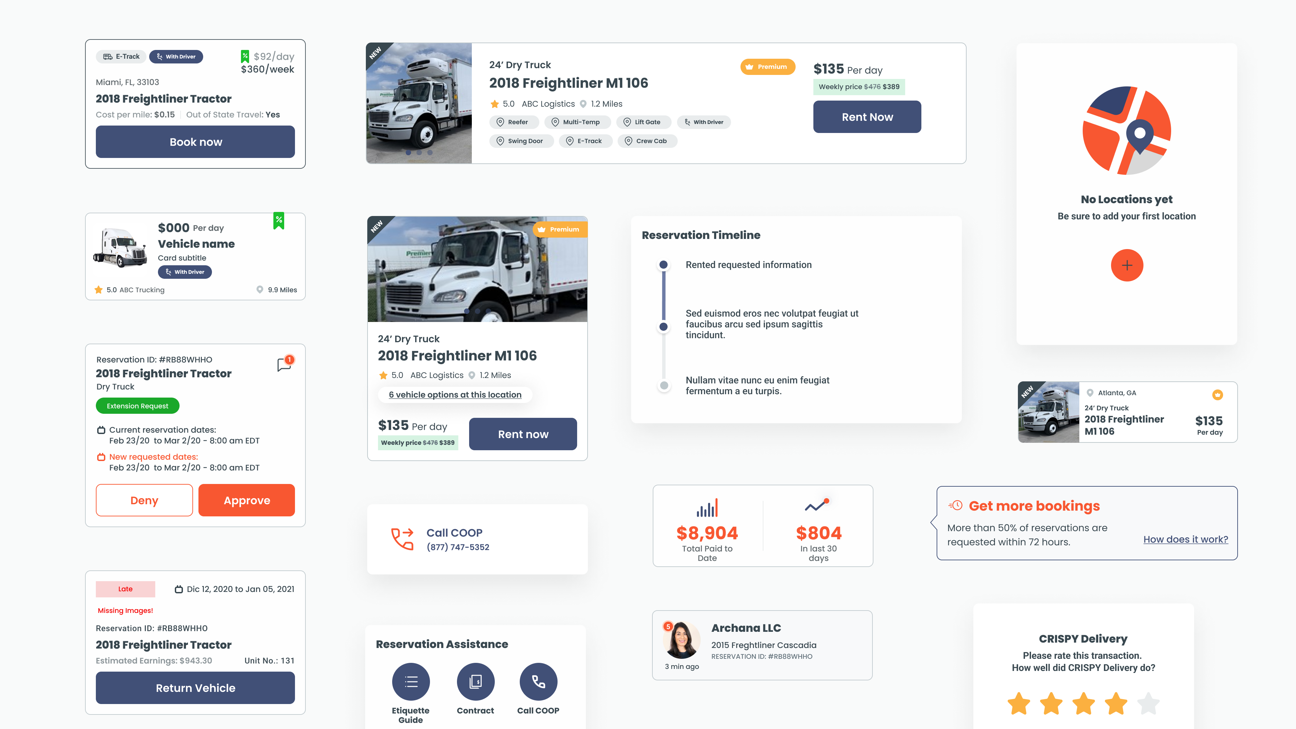Click the Archana LLC profile photo
This screenshot has width=1296, height=729.
pyautogui.click(x=682, y=641)
